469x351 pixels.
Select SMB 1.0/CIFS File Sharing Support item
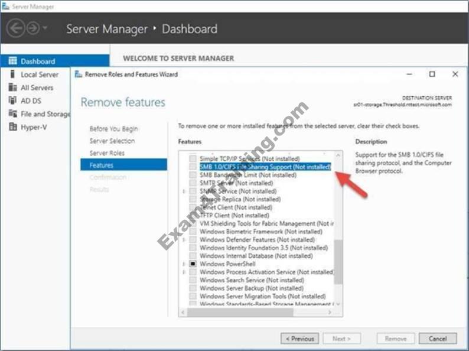tap(265, 167)
